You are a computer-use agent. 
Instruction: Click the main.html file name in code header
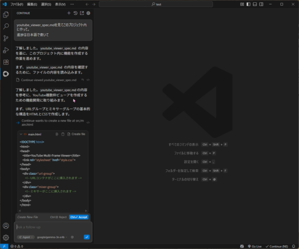click(x=34, y=134)
